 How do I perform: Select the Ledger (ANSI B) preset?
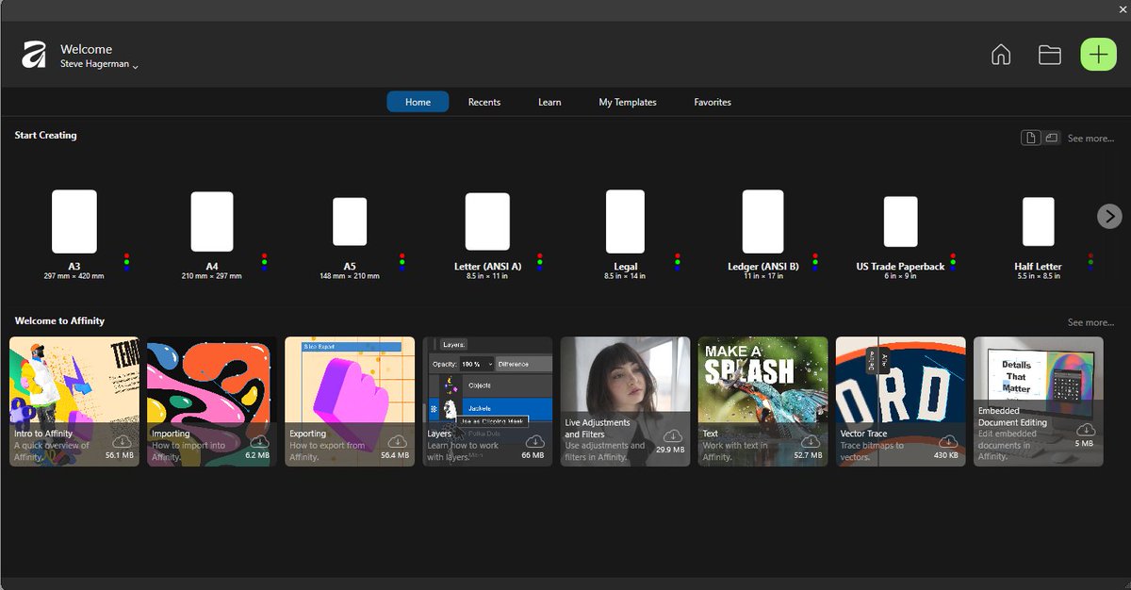762,221
